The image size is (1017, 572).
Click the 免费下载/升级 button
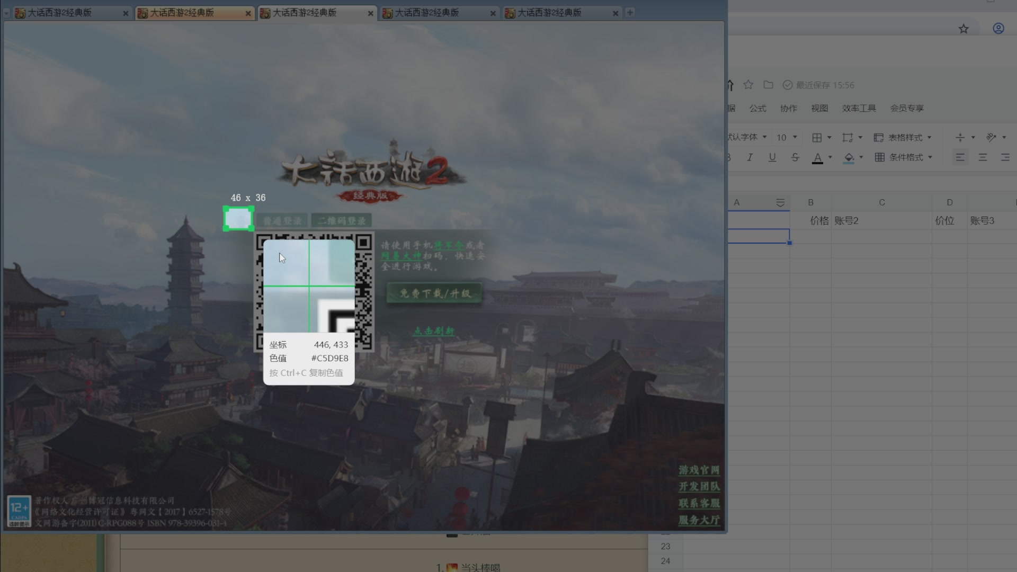click(x=435, y=293)
